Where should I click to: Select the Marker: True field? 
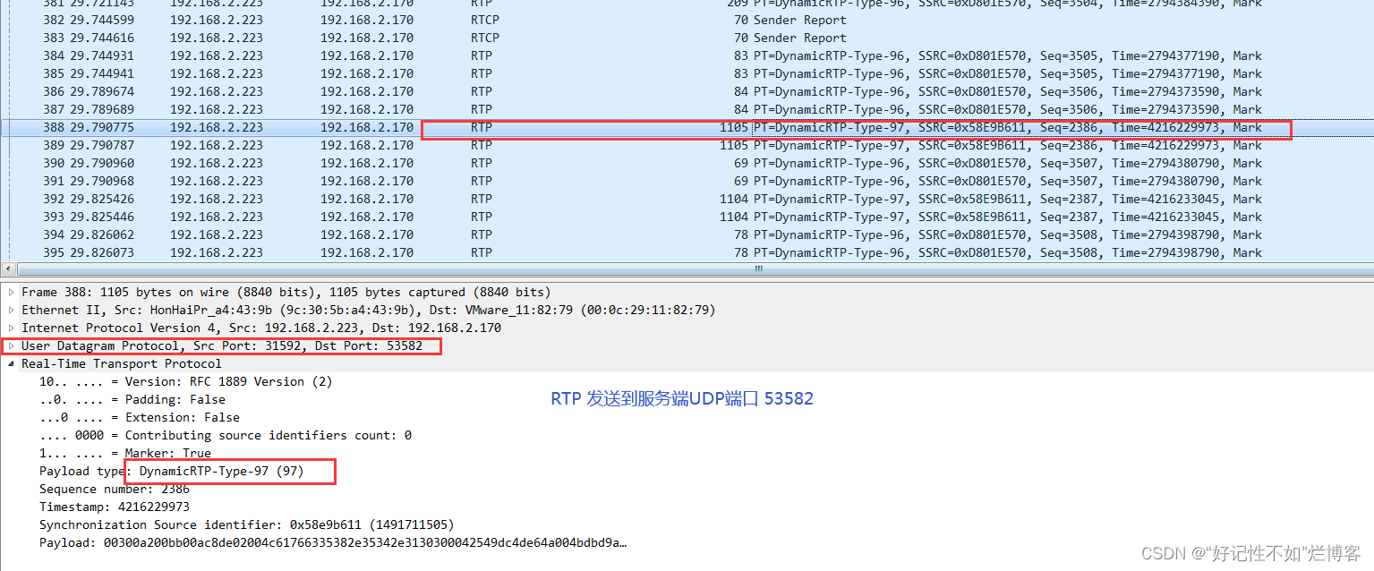(x=125, y=453)
